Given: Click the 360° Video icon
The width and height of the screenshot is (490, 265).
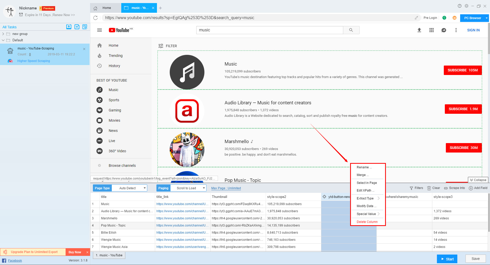Looking at the screenshot, I should [100, 151].
